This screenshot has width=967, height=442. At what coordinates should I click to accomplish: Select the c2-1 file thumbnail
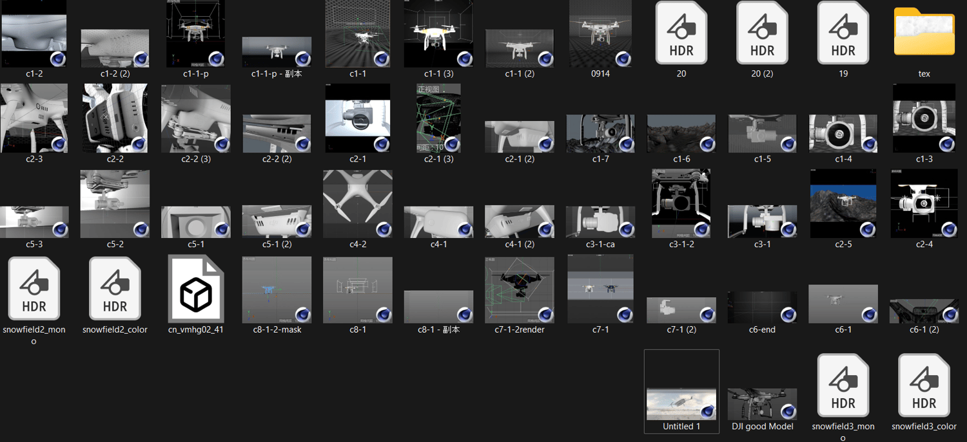coord(358,118)
